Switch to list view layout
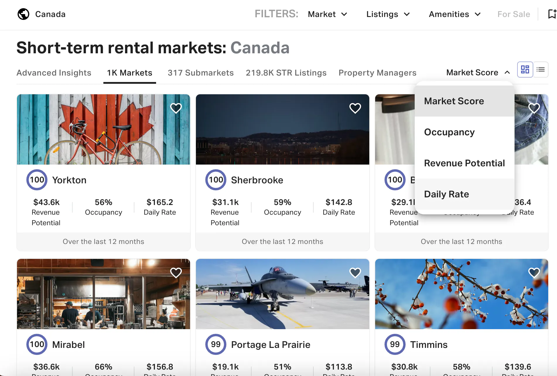 click(x=541, y=70)
